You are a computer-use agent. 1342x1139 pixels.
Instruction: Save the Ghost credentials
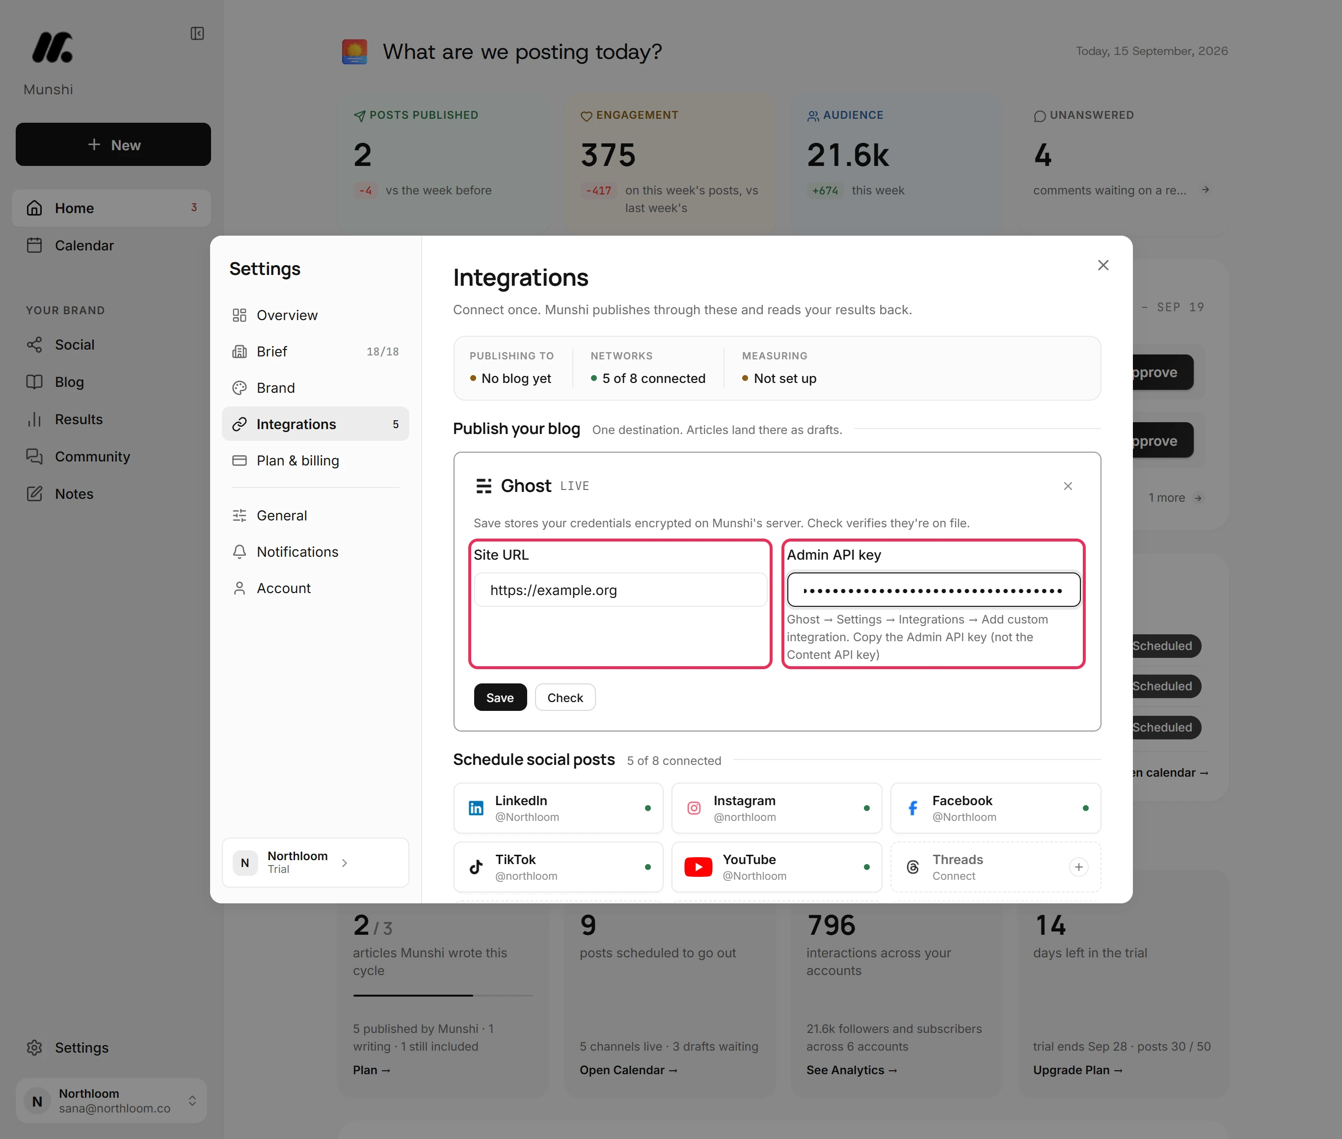500,697
